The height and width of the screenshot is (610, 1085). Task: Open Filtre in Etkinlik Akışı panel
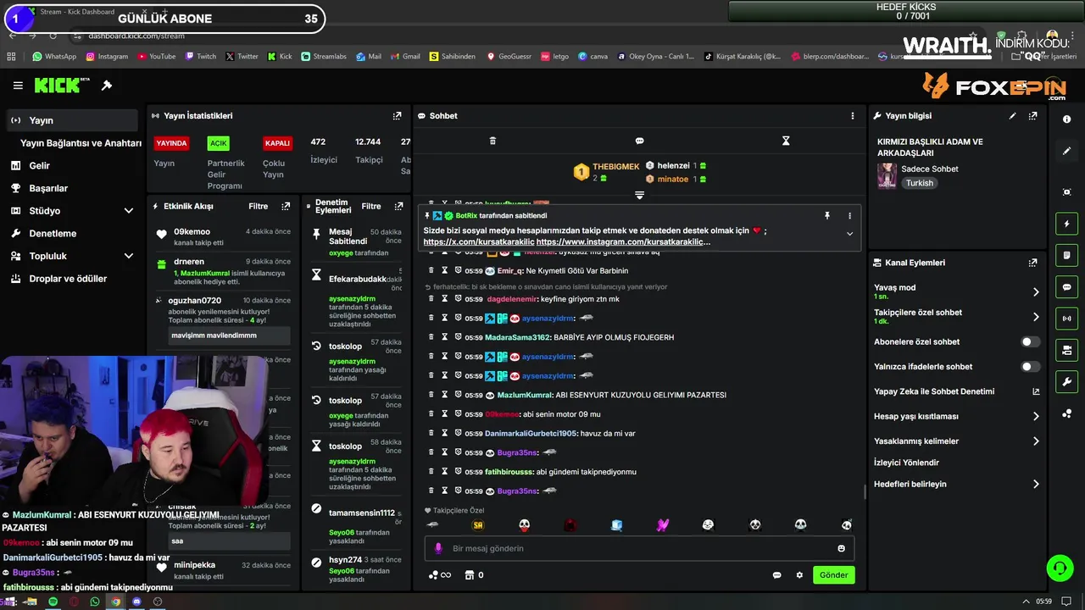pyautogui.click(x=258, y=206)
